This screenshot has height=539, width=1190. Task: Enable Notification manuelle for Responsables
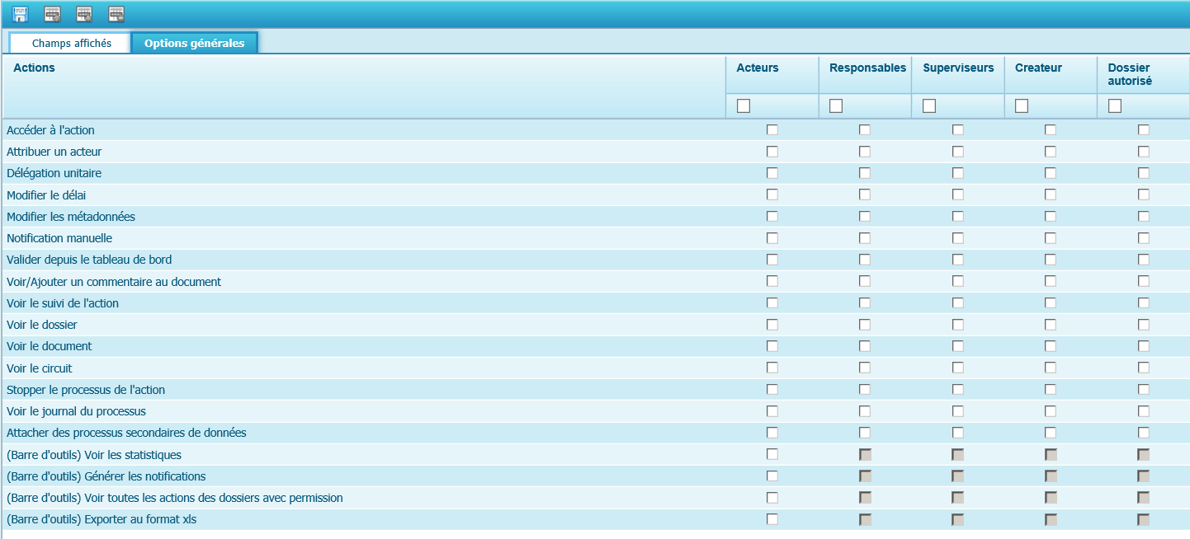pyautogui.click(x=864, y=238)
